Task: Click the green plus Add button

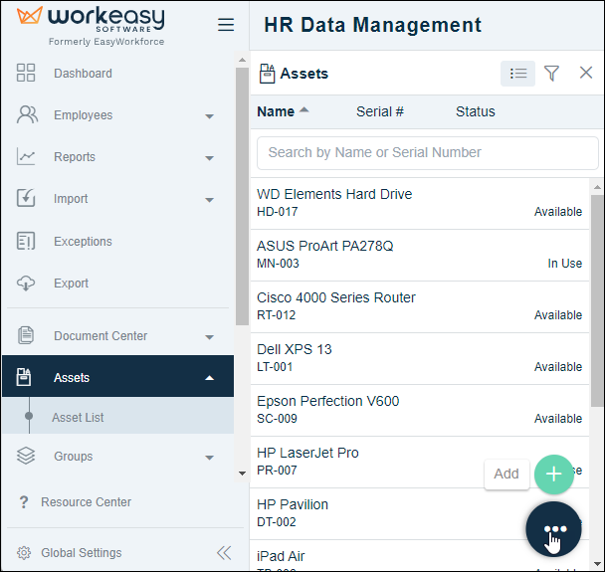Action: [553, 475]
